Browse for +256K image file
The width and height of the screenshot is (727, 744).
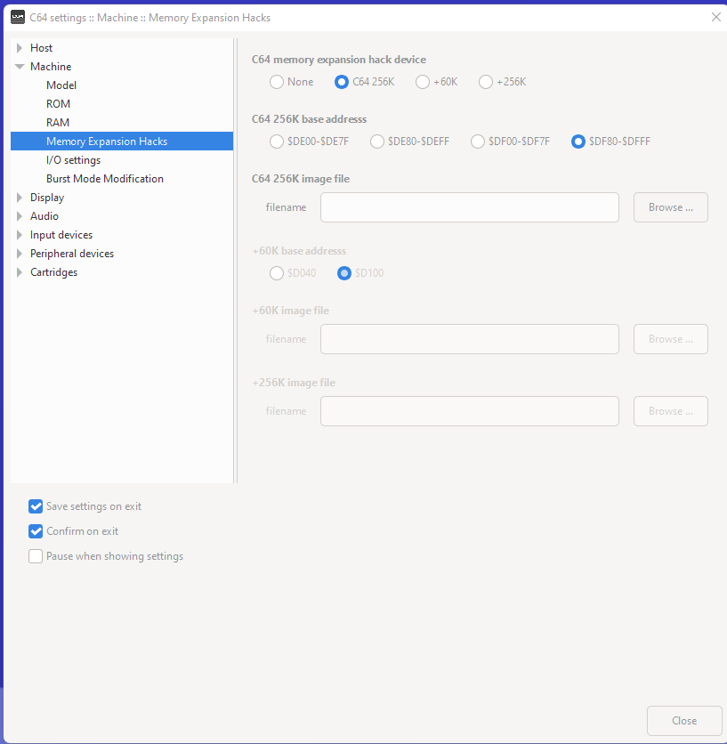coord(671,411)
